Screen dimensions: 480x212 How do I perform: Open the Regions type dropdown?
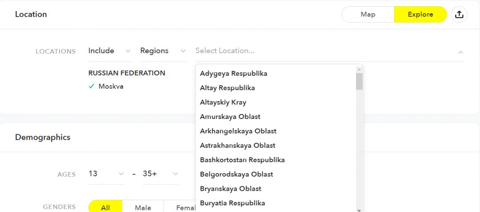pos(164,51)
